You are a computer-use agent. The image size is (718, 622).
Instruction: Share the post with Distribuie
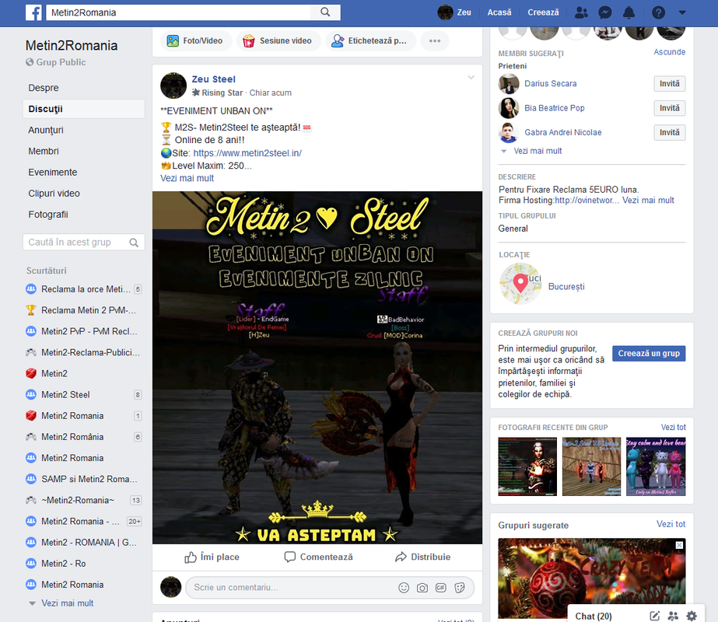(x=422, y=557)
